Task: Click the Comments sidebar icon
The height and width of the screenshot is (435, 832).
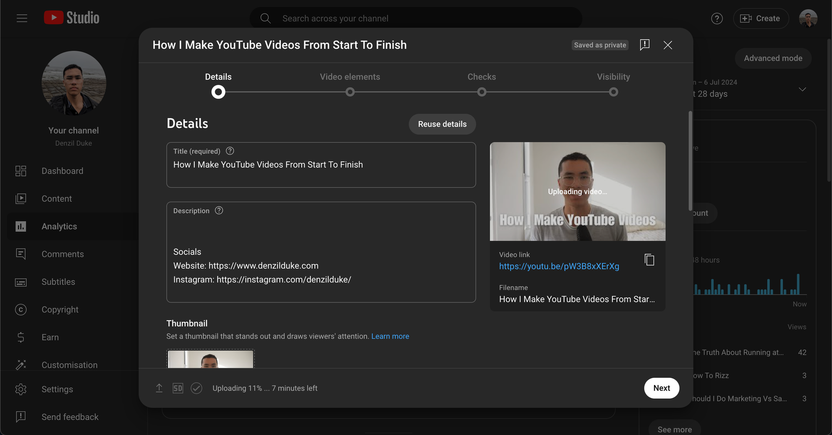Action: (21, 254)
